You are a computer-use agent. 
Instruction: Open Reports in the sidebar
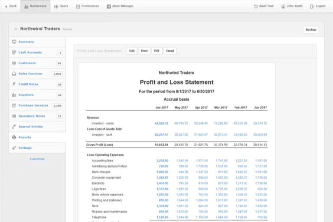pos(37,137)
